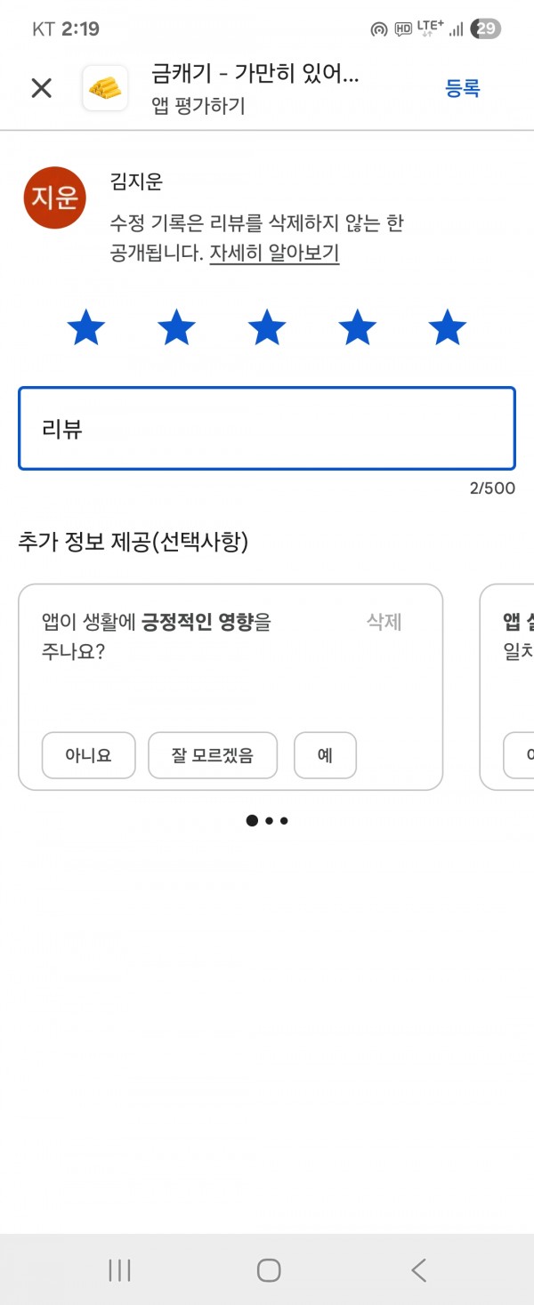Viewport: 534px width, 1305px height.
Task: Open the 자세히 알아보기 link
Action: click(x=274, y=253)
